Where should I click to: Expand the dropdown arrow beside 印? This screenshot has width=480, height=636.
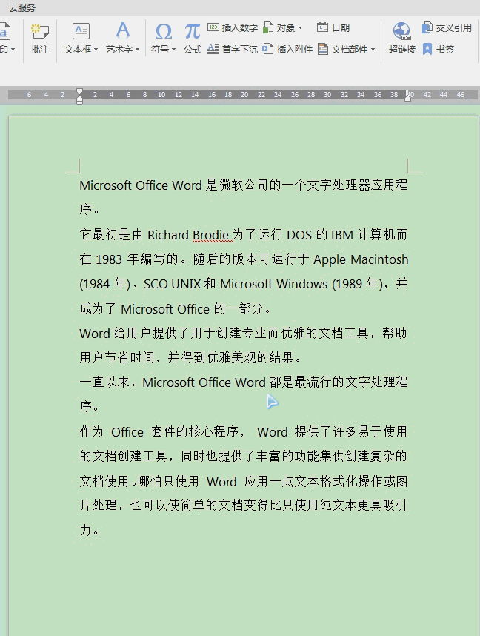[x=13, y=50]
